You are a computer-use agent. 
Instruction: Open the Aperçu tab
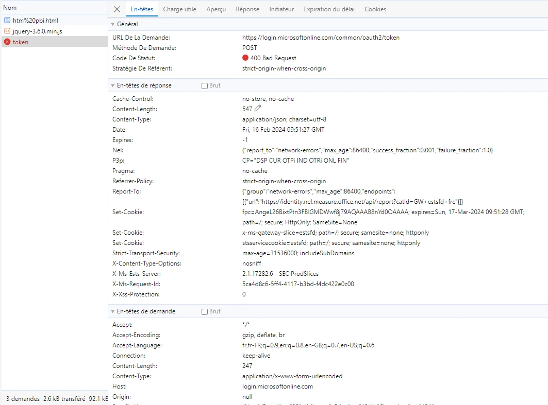point(216,9)
